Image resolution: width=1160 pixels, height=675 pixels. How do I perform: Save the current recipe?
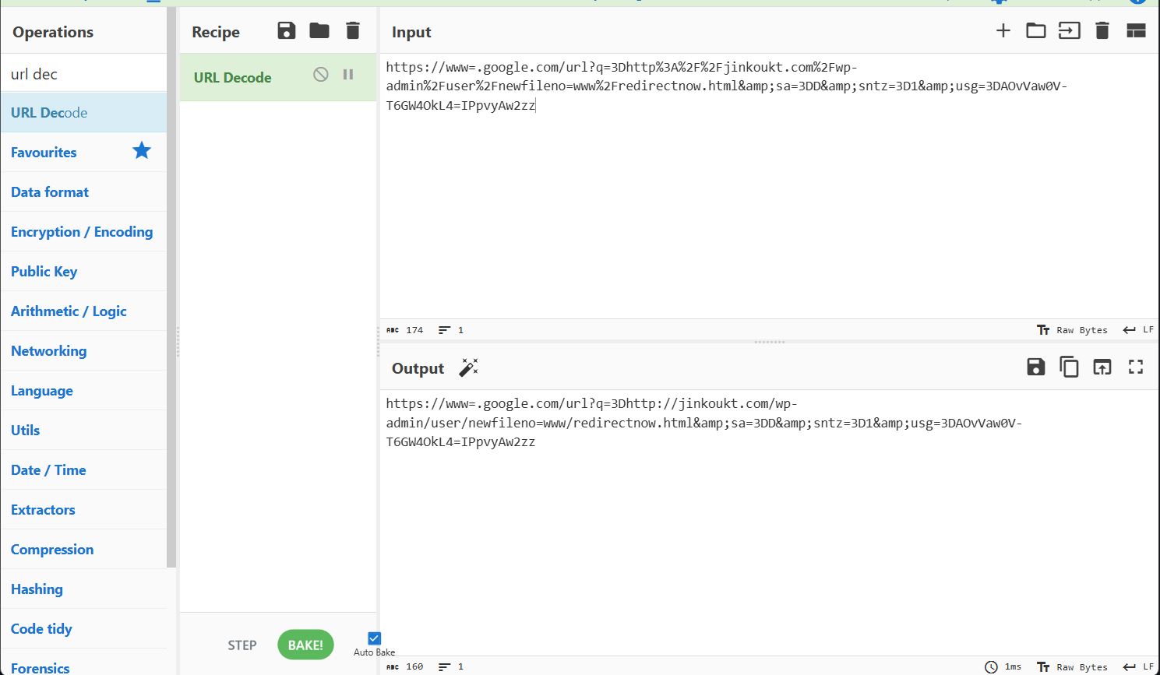pos(287,31)
